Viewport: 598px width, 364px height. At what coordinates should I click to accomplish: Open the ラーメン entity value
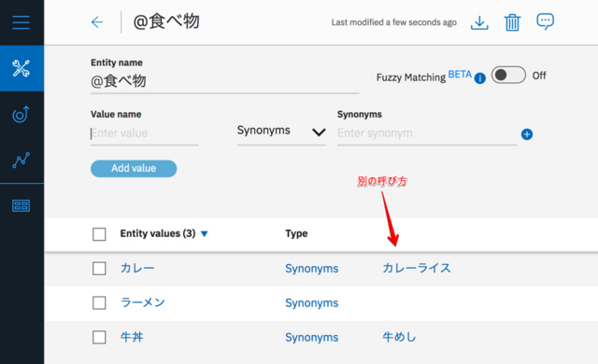click(143, 302)
